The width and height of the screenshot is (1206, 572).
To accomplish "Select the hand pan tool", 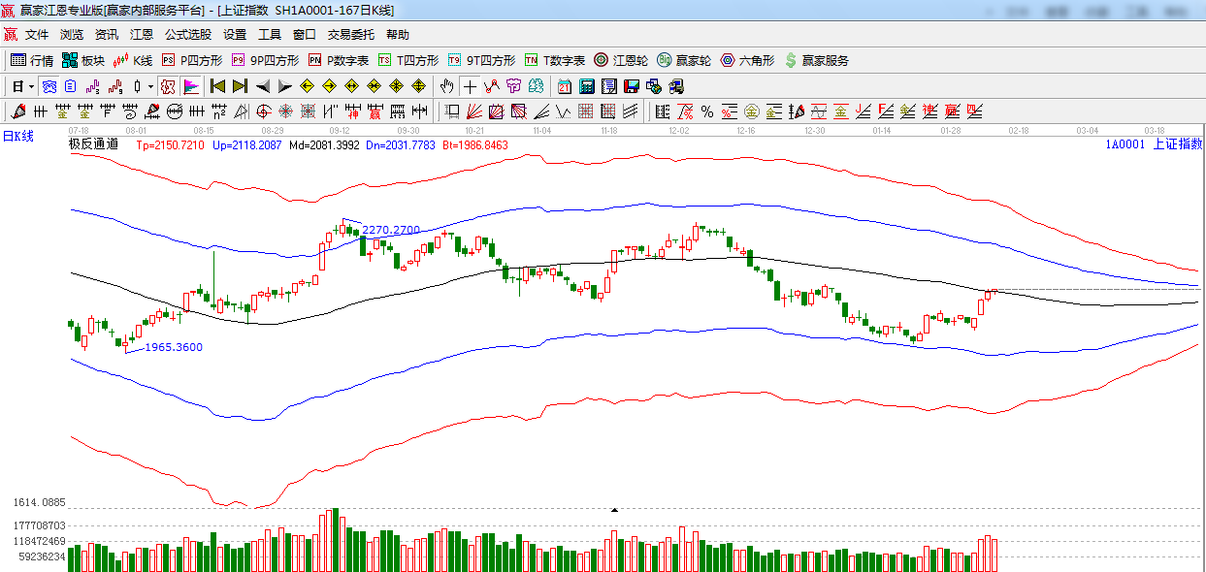I will click(x=446, y=86).
